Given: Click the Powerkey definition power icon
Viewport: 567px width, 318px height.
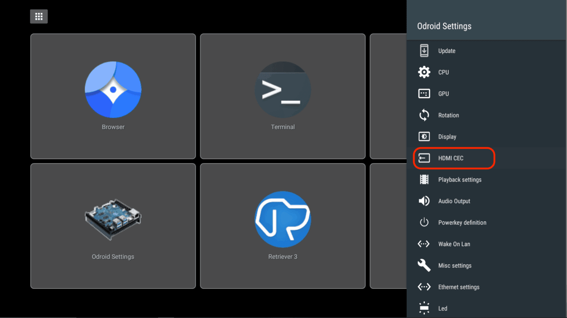Looking at the screenshot, I should tap(424, 222).
